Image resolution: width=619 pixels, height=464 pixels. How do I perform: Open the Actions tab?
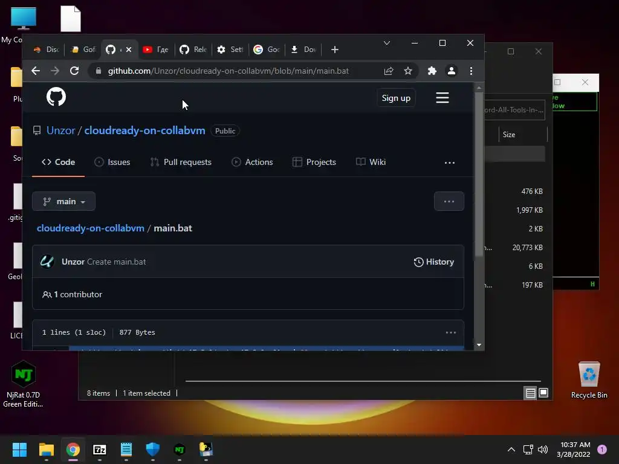(252, 162)
